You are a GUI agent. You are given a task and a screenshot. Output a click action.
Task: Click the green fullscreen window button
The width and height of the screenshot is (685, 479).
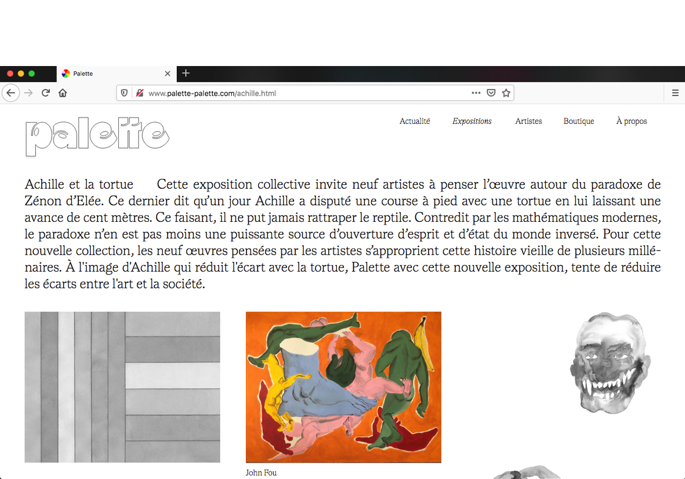tap(31, 74)
